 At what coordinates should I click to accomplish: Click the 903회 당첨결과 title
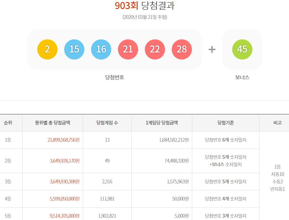coord(145,5)
